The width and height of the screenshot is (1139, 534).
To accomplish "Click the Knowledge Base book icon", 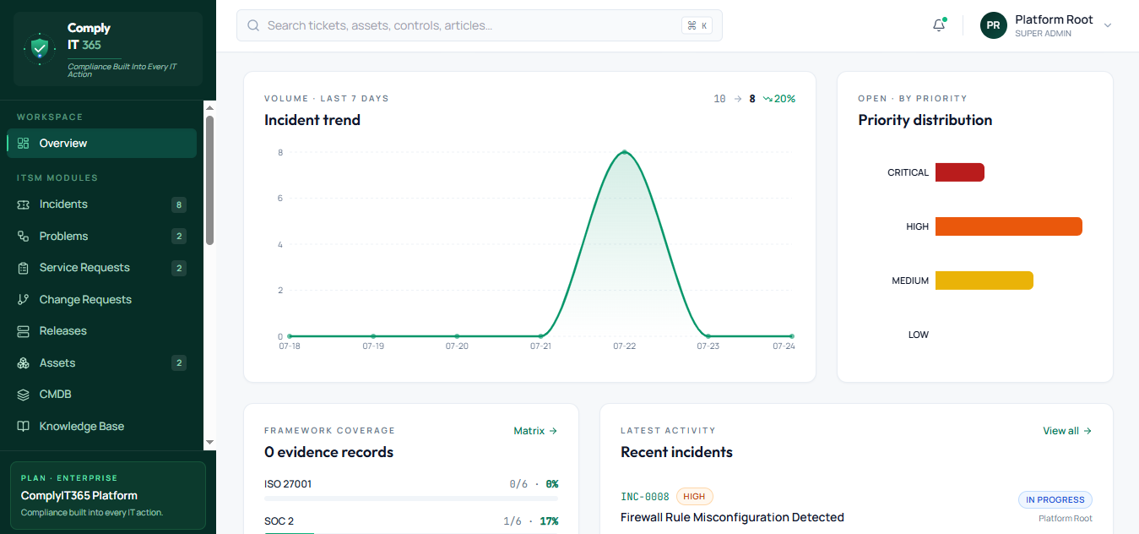I will [24, 427].
